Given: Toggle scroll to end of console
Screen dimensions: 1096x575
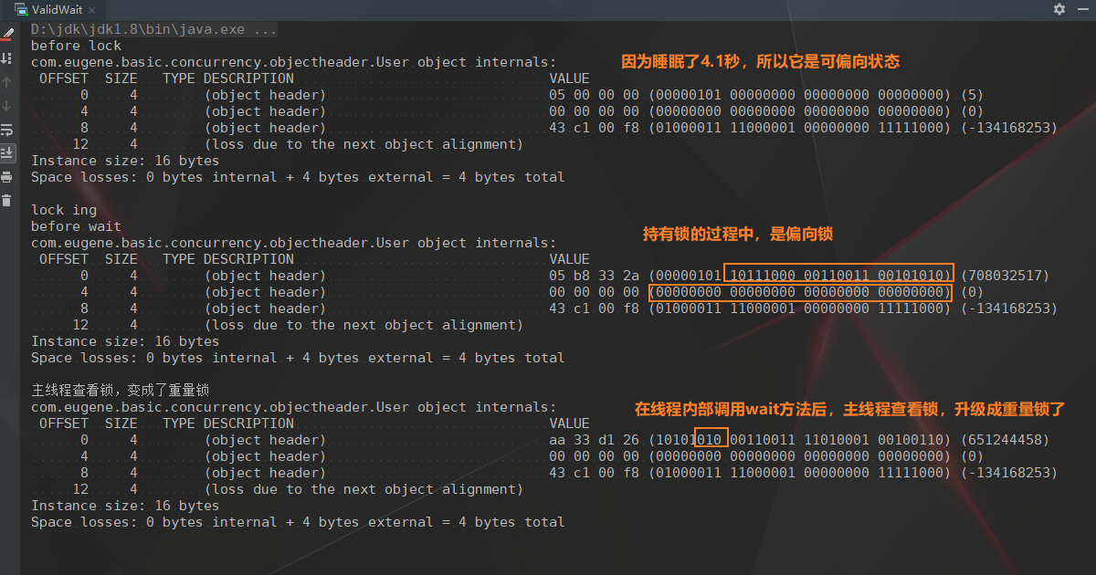Looking at the screenshot, I should pos(7,153).
